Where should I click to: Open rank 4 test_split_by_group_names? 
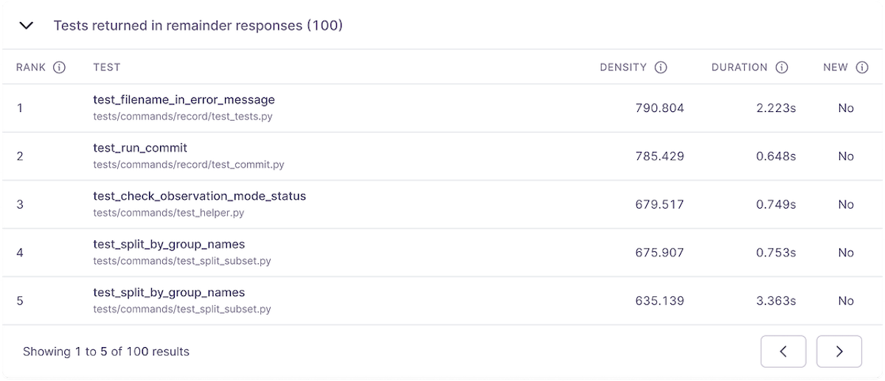click(x=169, y=244)
